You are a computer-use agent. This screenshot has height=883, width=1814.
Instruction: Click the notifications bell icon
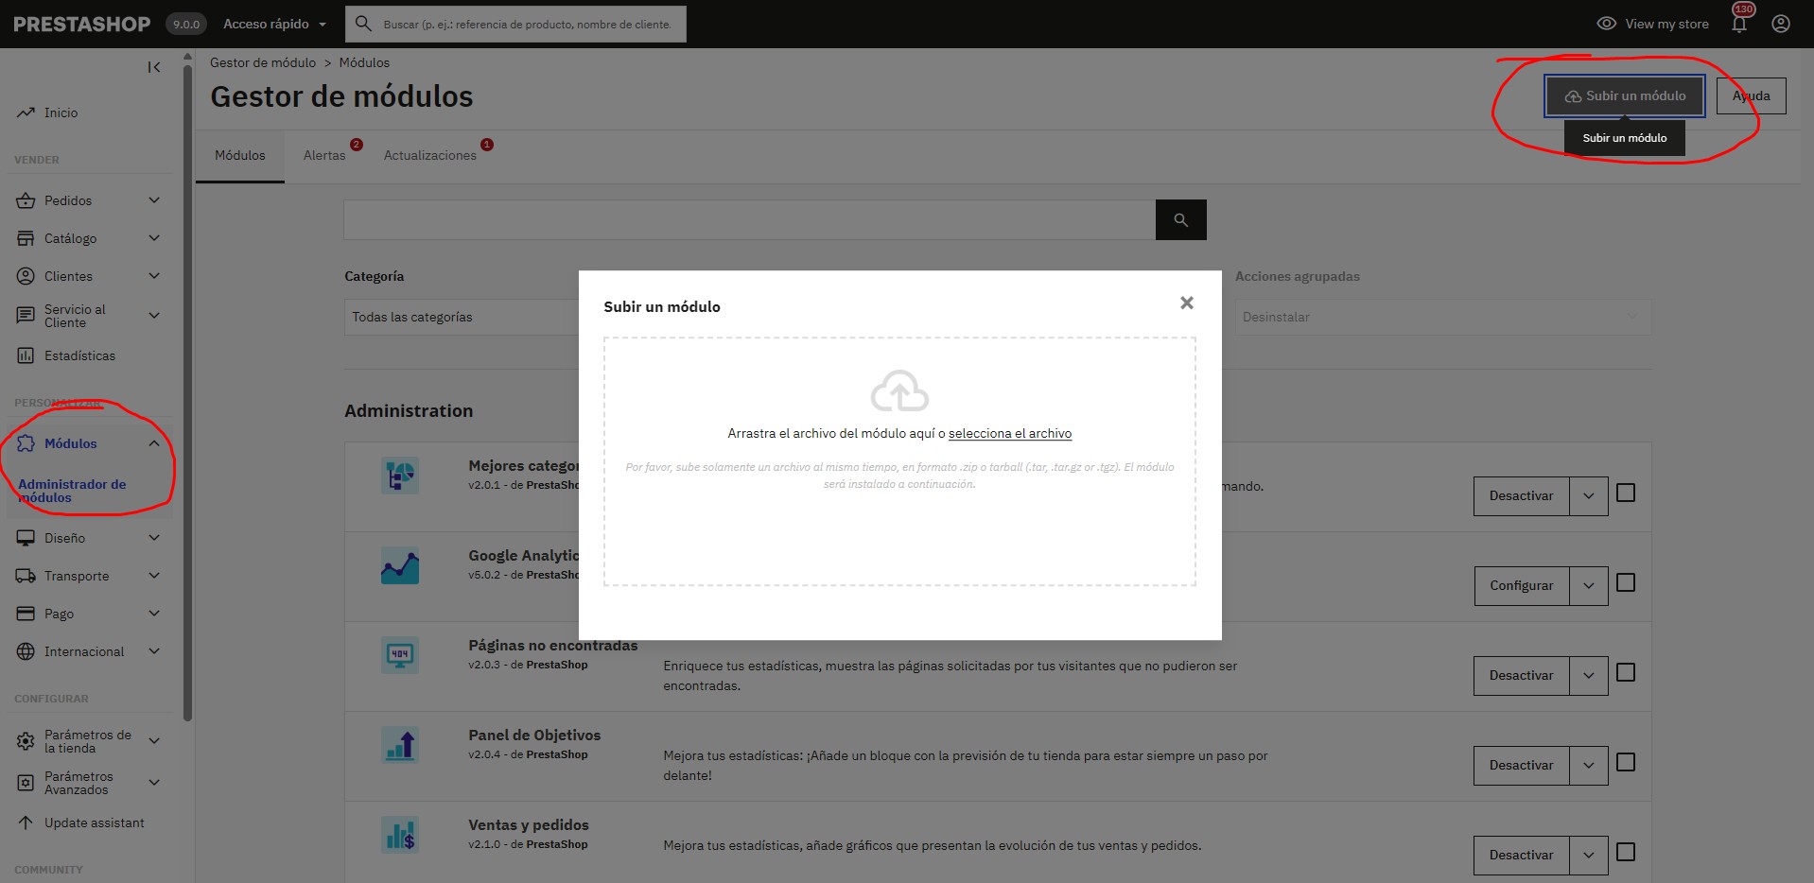pyautogui.click(x=1738, y=25)
